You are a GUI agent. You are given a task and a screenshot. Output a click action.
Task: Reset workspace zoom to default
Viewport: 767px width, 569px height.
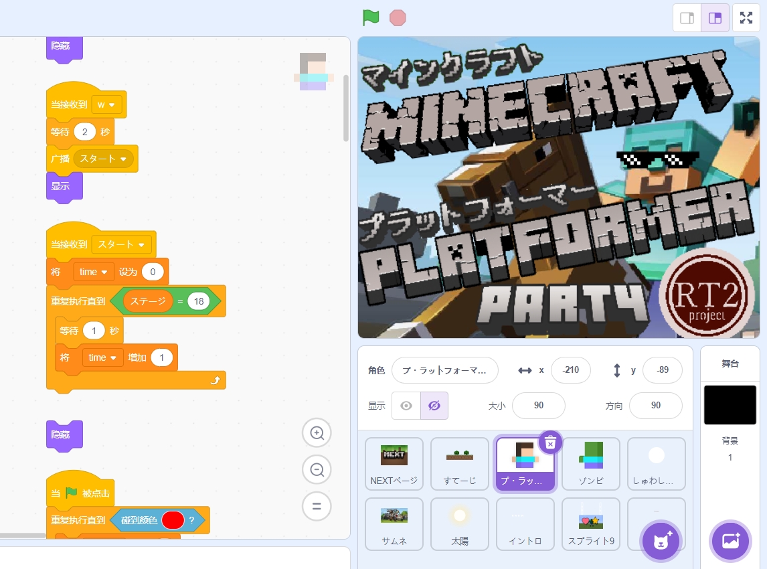point(317,506)
